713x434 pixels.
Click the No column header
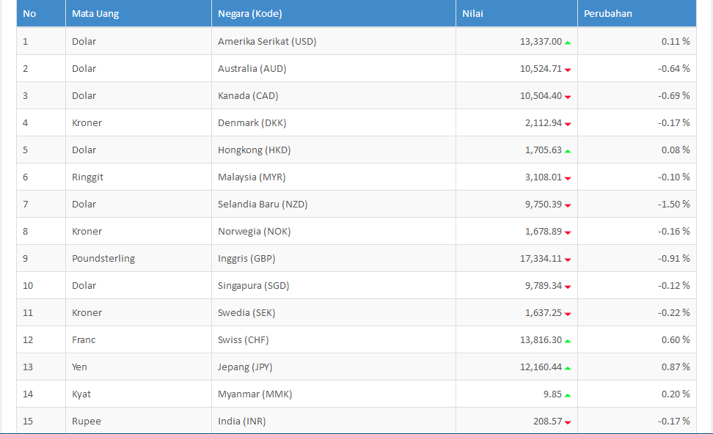41,13
